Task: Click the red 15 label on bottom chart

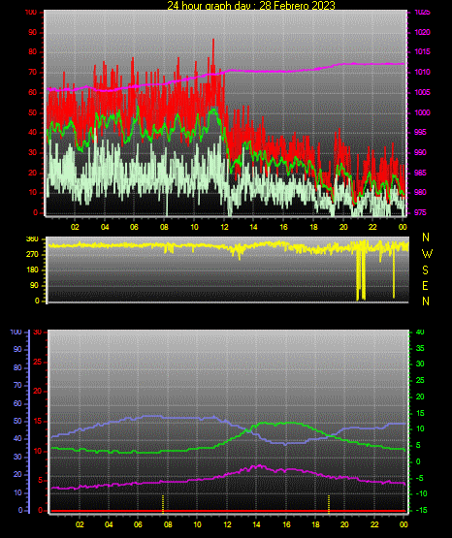Action: point(37,422)
